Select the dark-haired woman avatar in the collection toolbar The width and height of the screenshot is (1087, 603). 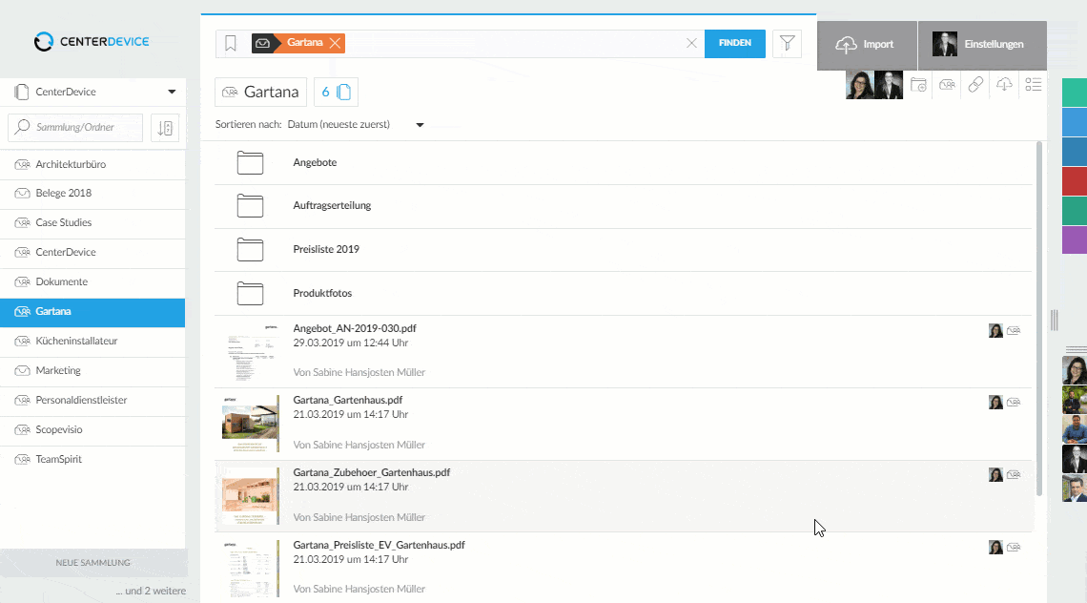click(860, 85)
